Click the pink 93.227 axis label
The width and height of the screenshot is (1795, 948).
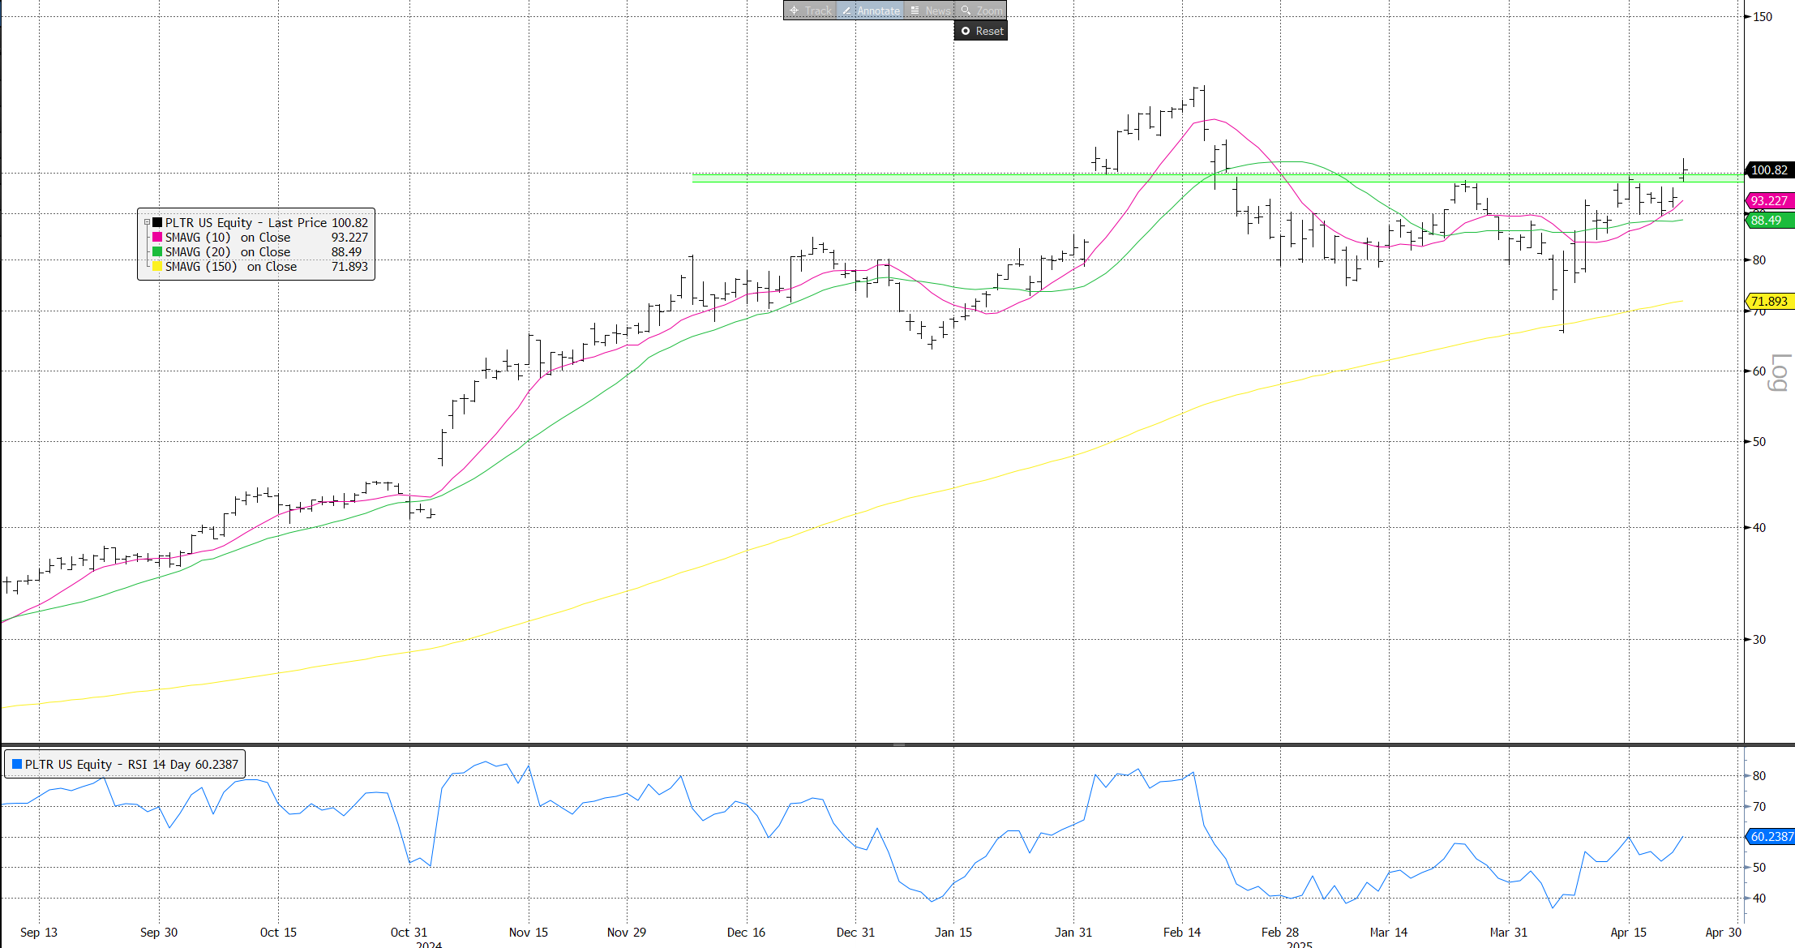click(1769, 200)
